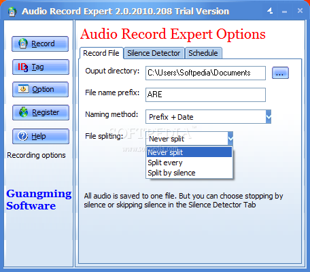Open the Register section

pos(41,112)
